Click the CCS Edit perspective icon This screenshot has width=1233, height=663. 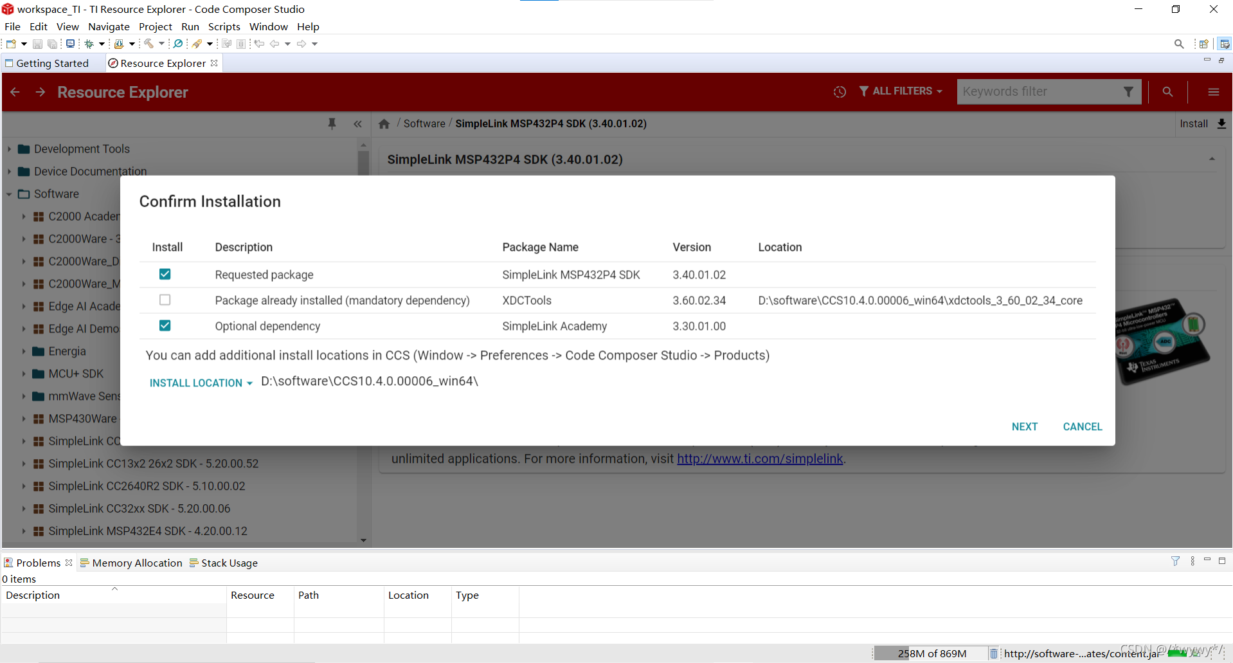tap(1225, 44)
